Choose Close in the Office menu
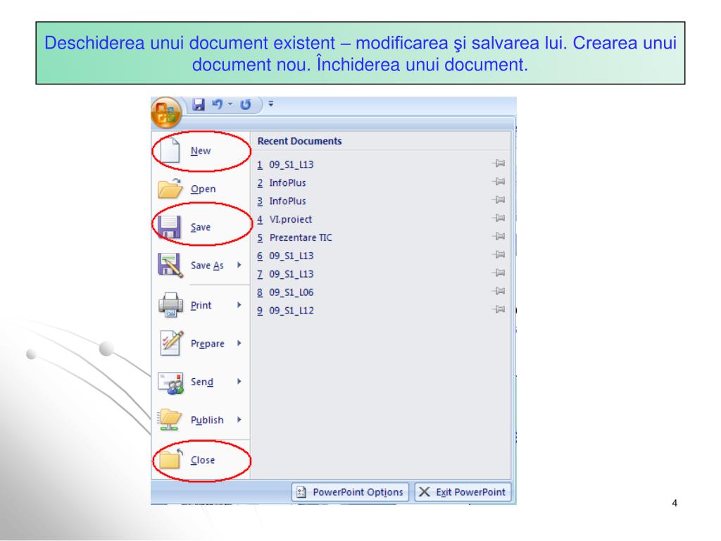 pyautogui.click(x=203, y=460)
